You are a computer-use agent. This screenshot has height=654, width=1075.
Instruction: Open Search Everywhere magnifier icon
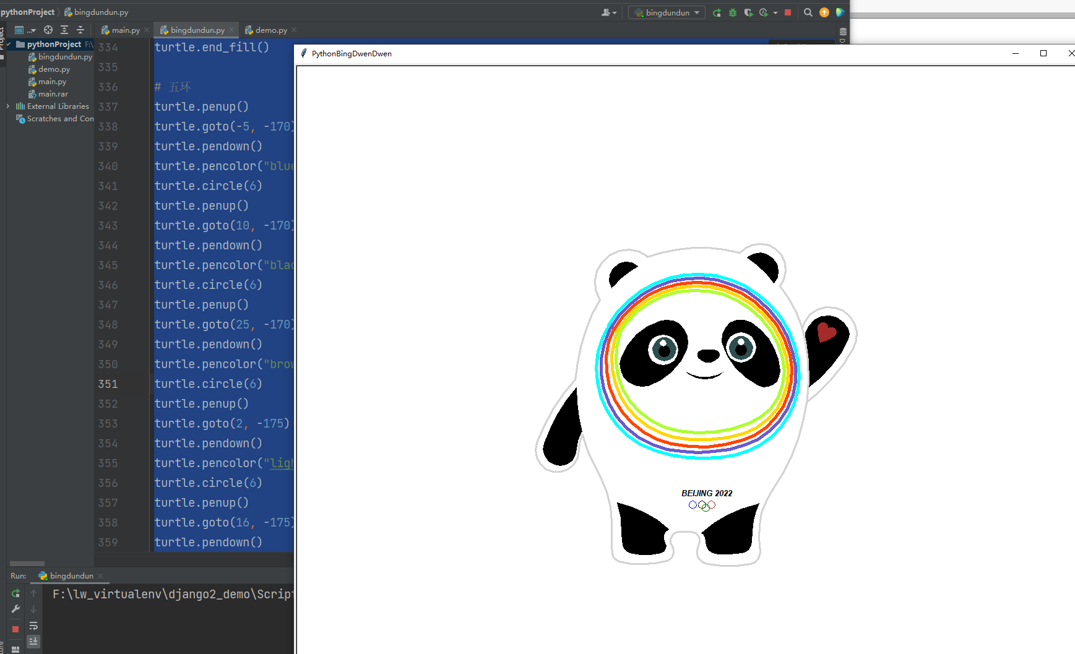point(808,12)
